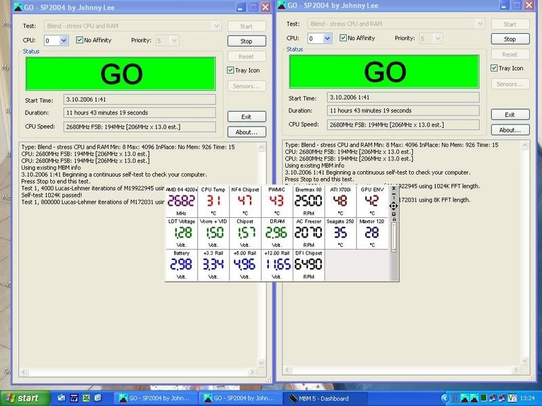The width and height of the screenshot is (542, 406).
Task: Click the right window log's scroll-up arrow
Action: 525,145
